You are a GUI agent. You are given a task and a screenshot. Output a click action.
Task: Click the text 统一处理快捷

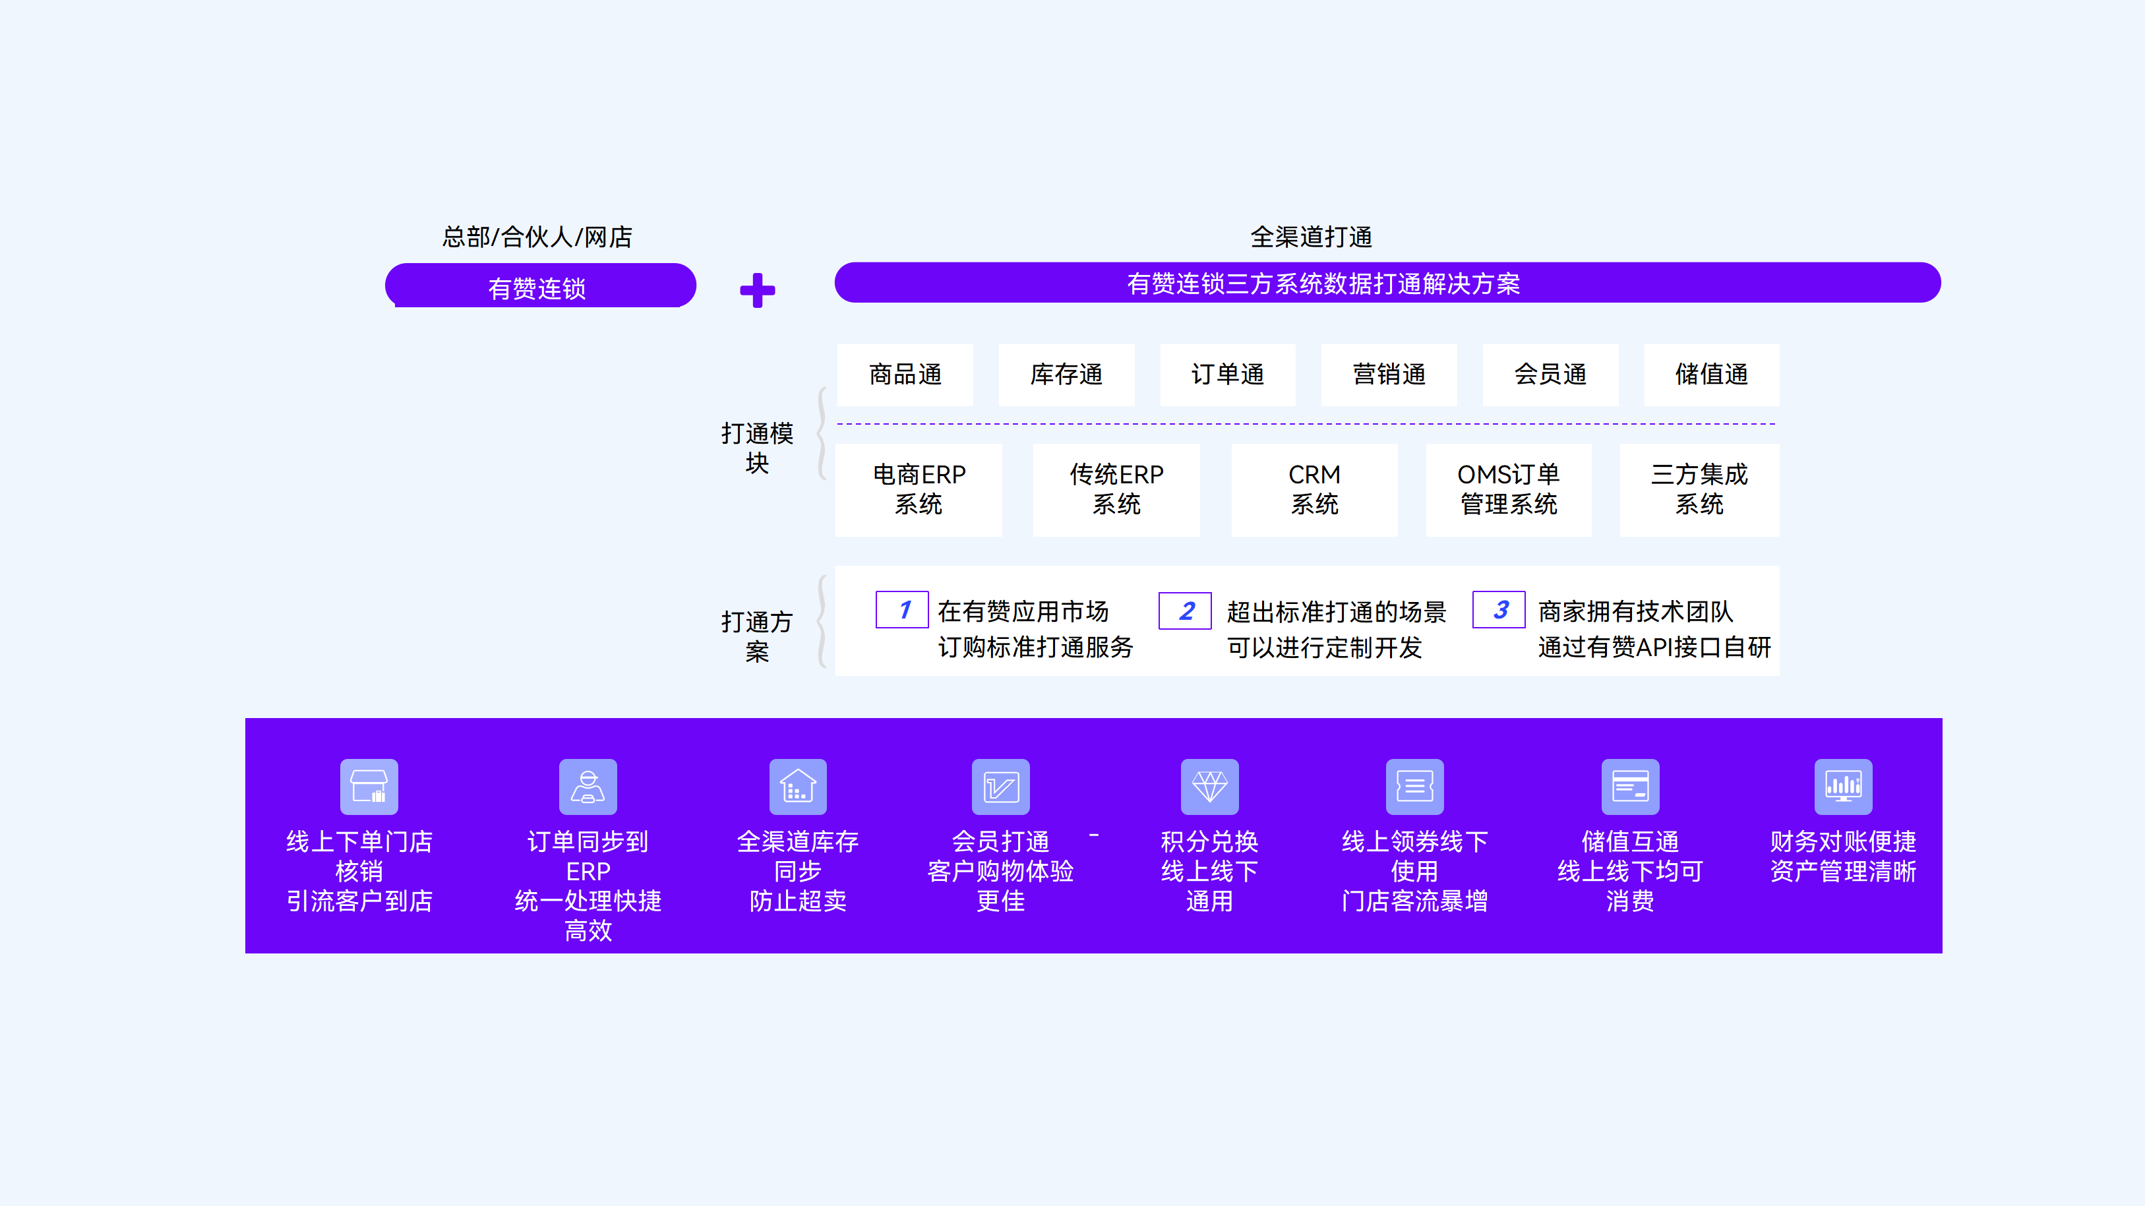pos(588,901)
